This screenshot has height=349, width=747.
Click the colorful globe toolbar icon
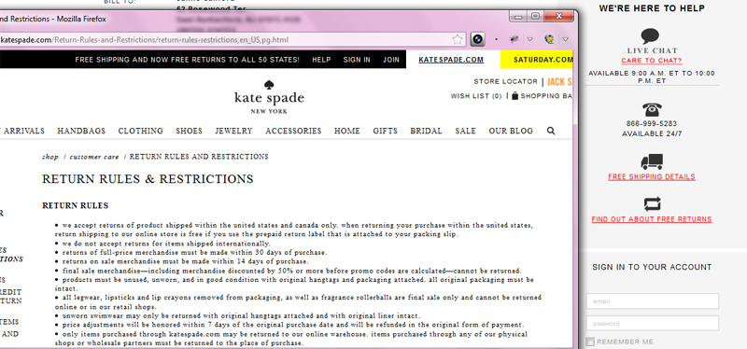(x=549, y=39)
